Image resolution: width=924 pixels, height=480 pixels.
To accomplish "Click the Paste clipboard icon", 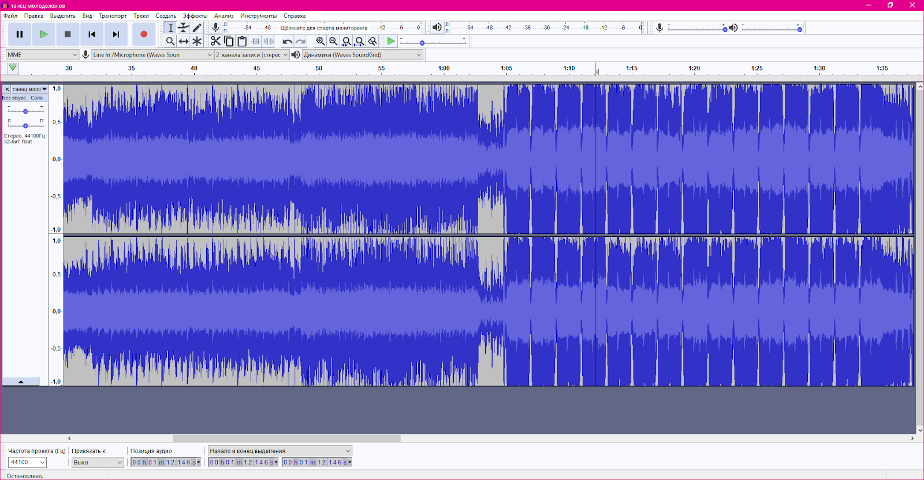I will tap(242, 41).
